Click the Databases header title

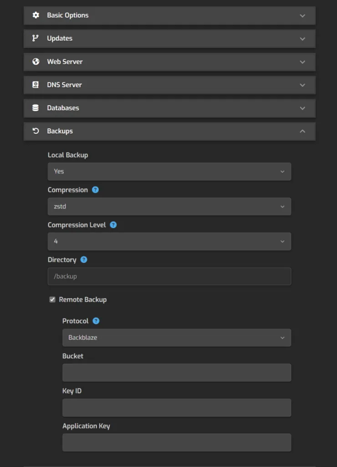tap(63, 108)
